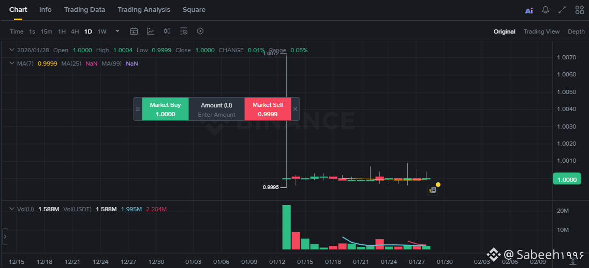Collapse the Vol indicator row chevron
The image size is (589, 268).
pyautogui.click(x=11, y=209)
